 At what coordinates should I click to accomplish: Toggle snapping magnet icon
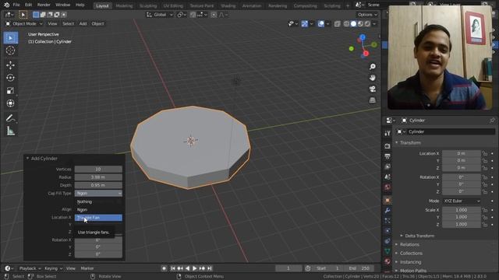click(x=193, y=15)
